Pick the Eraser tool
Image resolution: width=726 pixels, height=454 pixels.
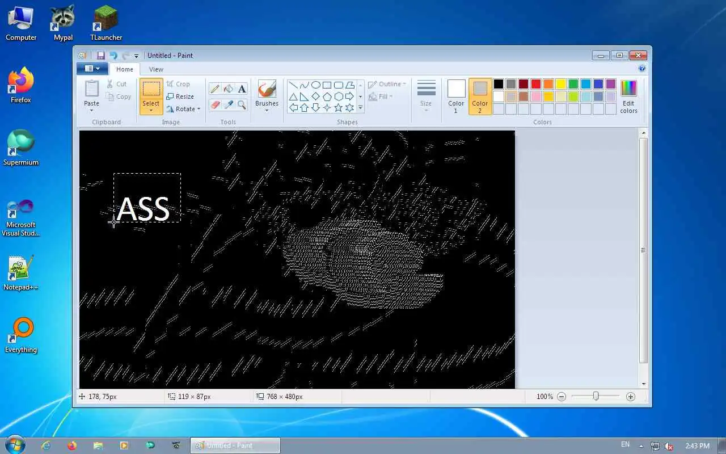tap(215, 105)
